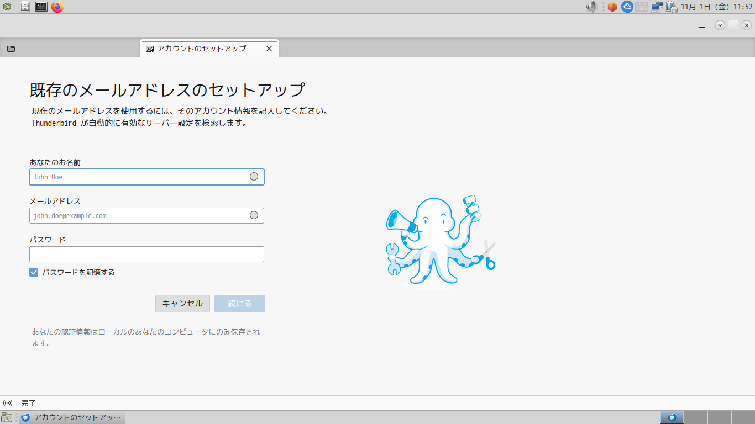Click the キャンセル button
Screen dimensions: 755x424
pyautogui.click(x=182, y=304)
